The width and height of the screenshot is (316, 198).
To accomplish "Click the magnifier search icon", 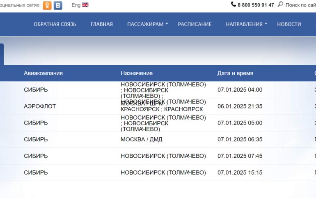I will point(280,4).
